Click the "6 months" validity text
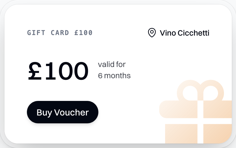Viewport: 236px width, 148px height. pyautogui.click(x=114, y=76)
